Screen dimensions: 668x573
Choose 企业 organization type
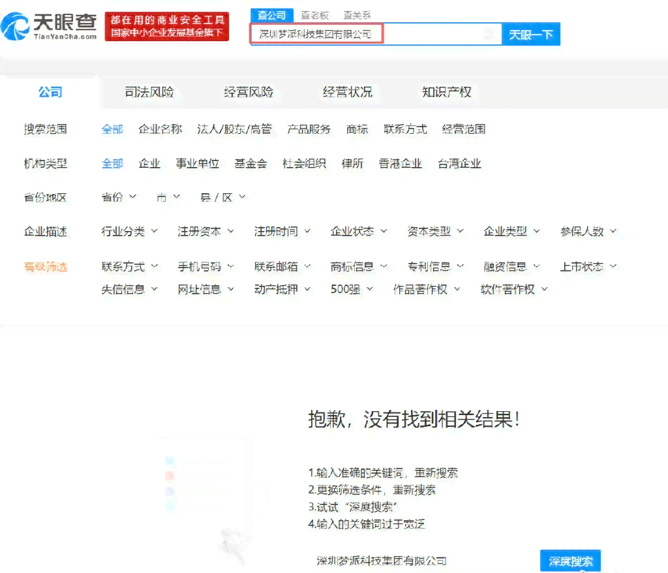[x=149, y=163]
